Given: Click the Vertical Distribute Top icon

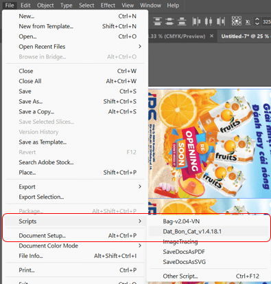Looking at the screenshot, I should [x=158, y=21].
